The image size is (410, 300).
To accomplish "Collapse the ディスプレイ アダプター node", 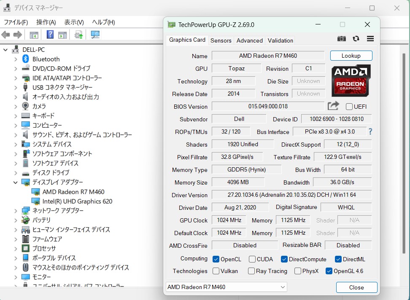I will pyautogui.click(x=16, y=182).
